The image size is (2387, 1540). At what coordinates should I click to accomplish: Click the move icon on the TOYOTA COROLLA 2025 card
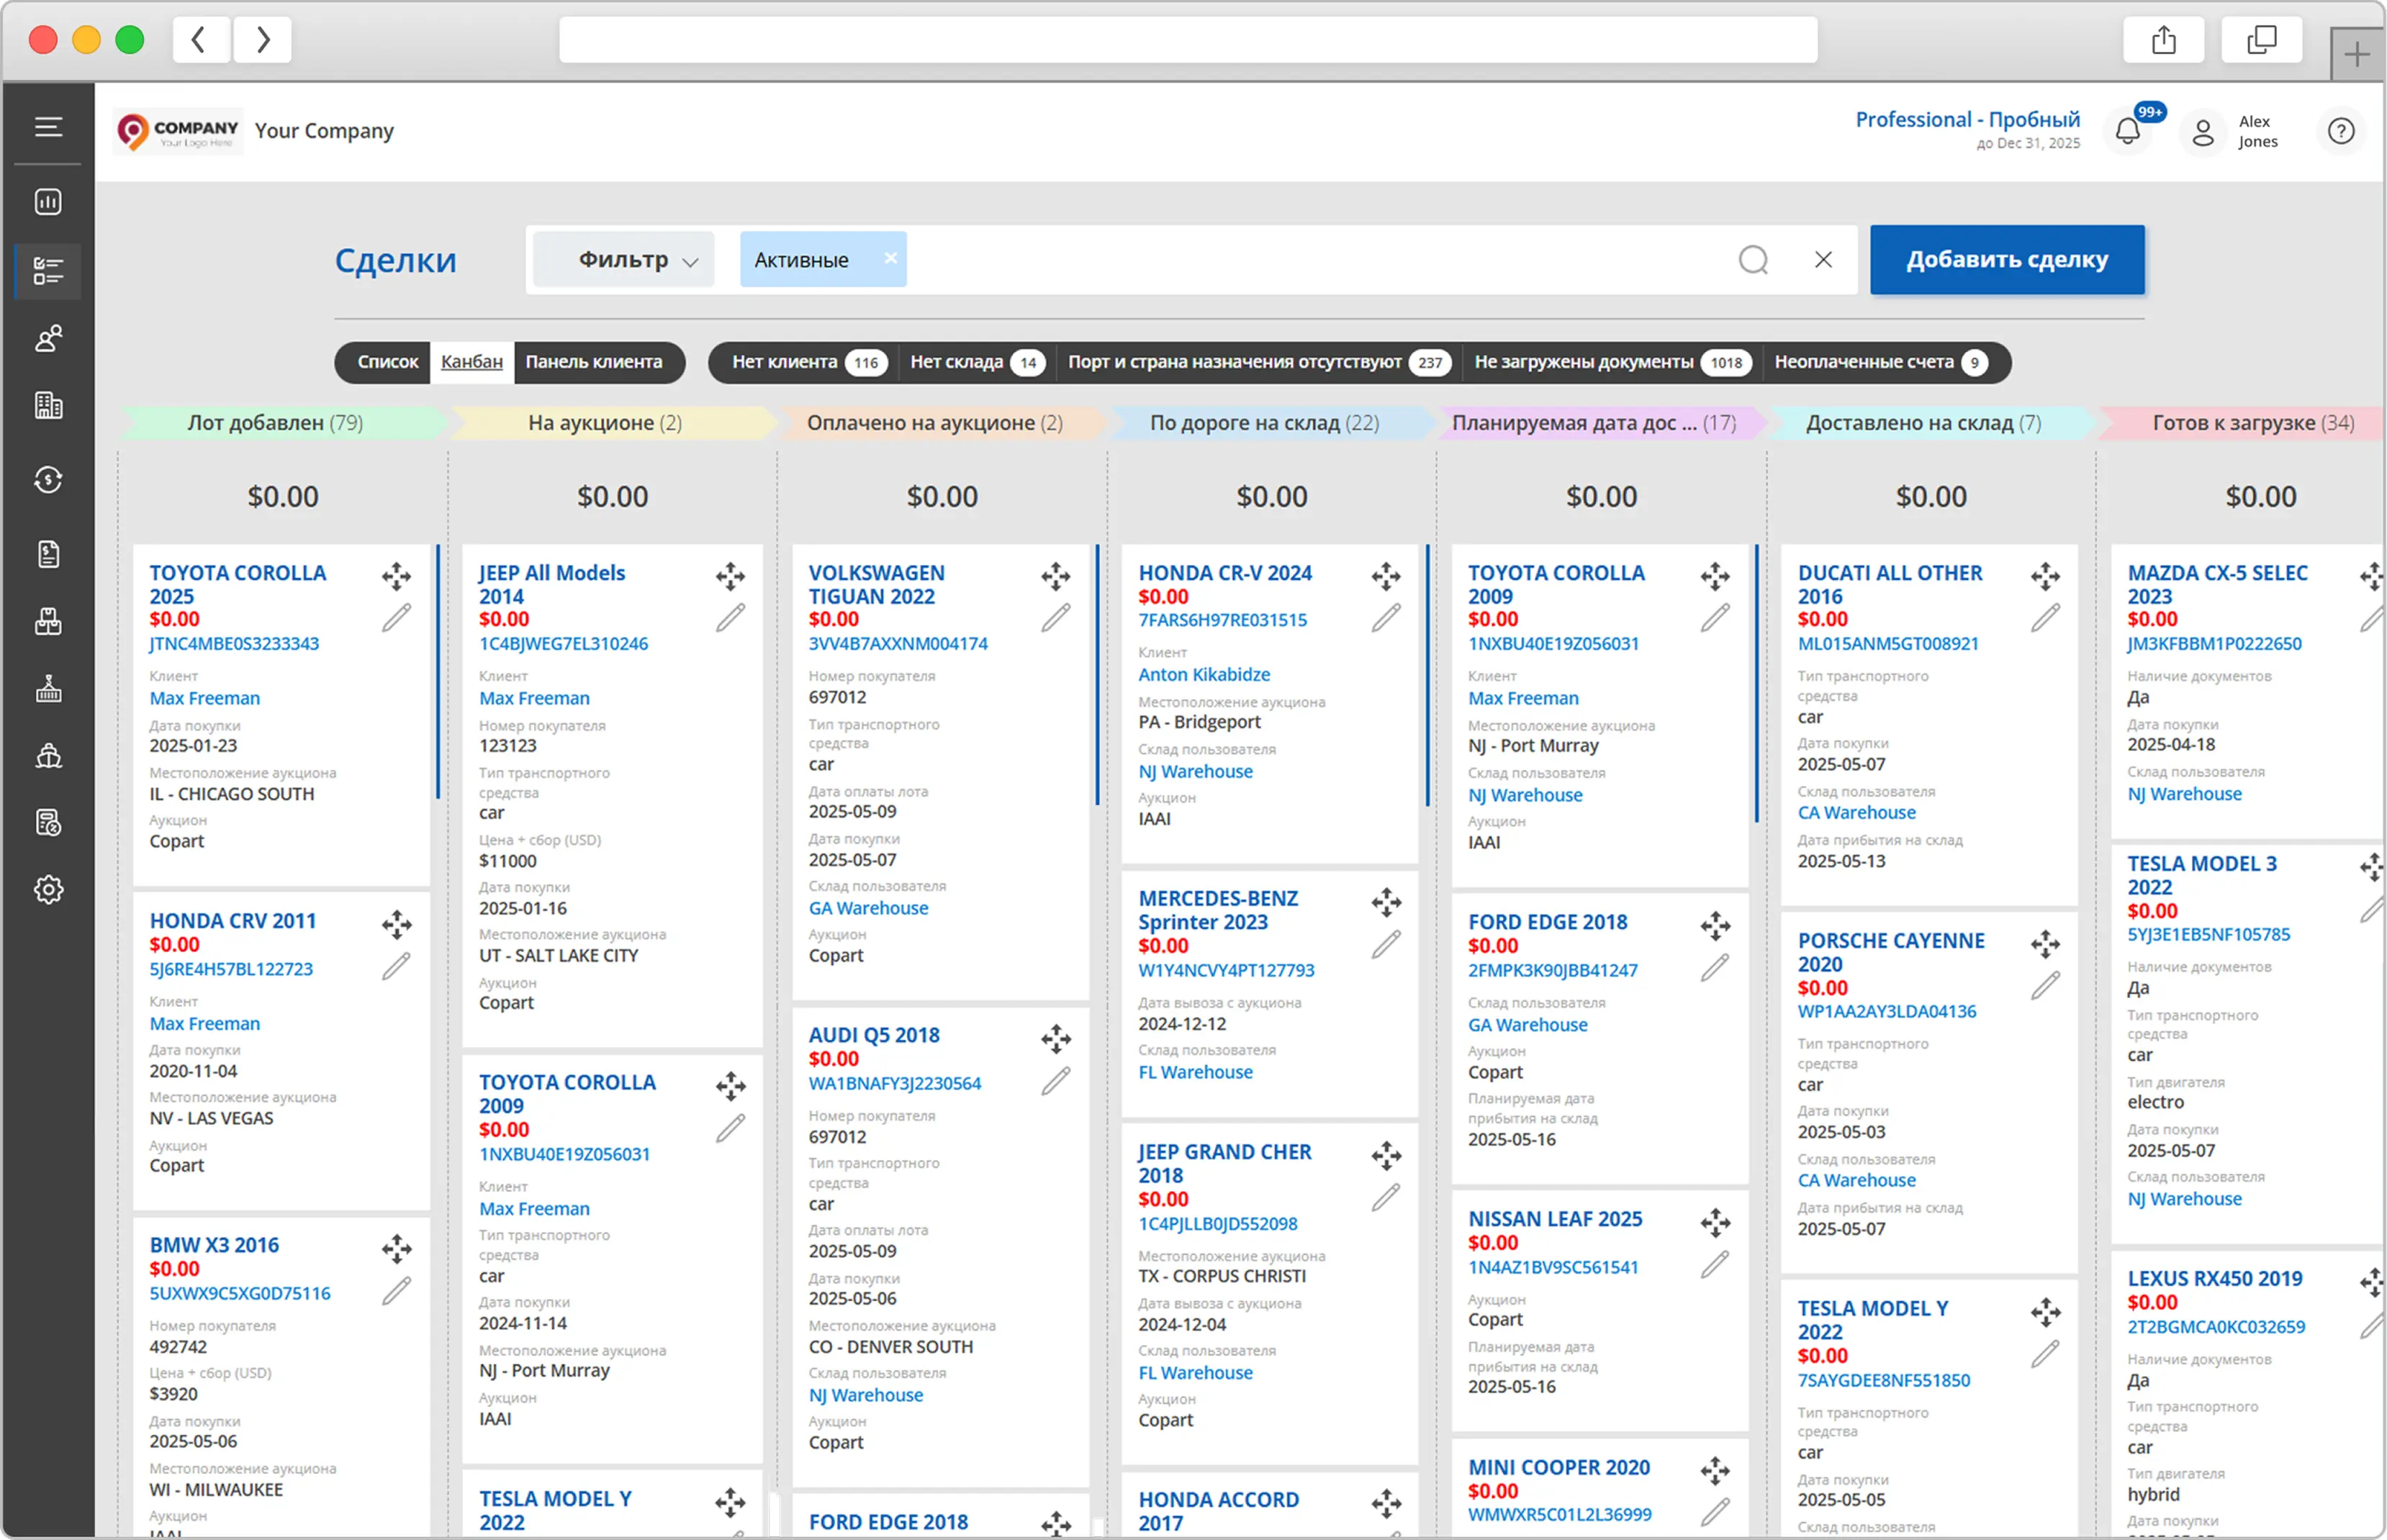pyautogui.click(x=396, y=576)
